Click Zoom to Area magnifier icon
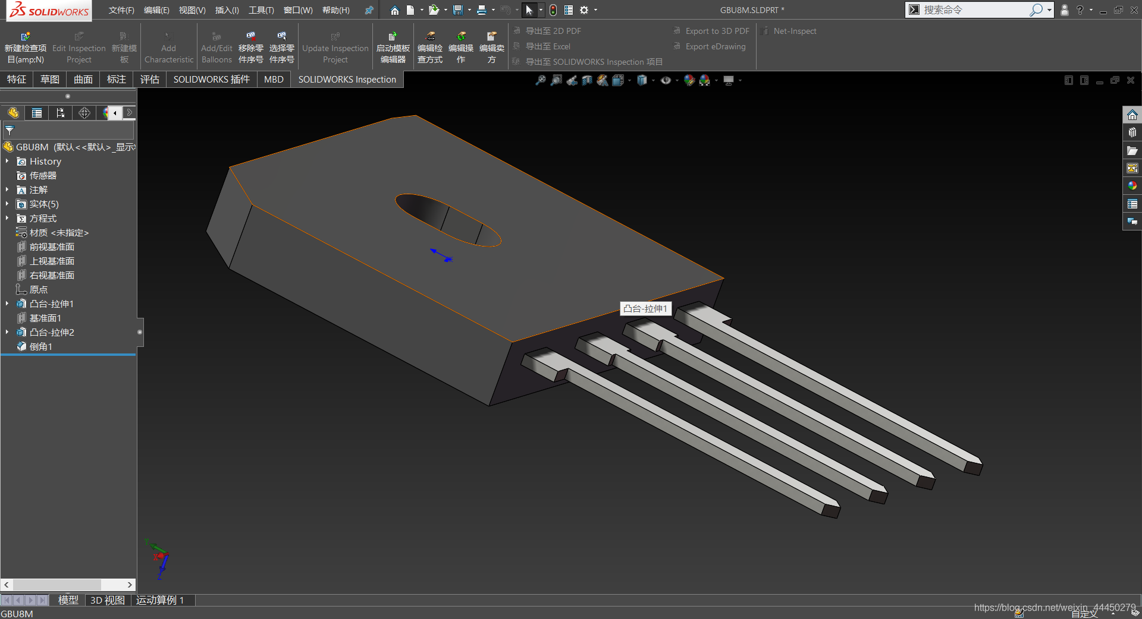 pos(556,80)
